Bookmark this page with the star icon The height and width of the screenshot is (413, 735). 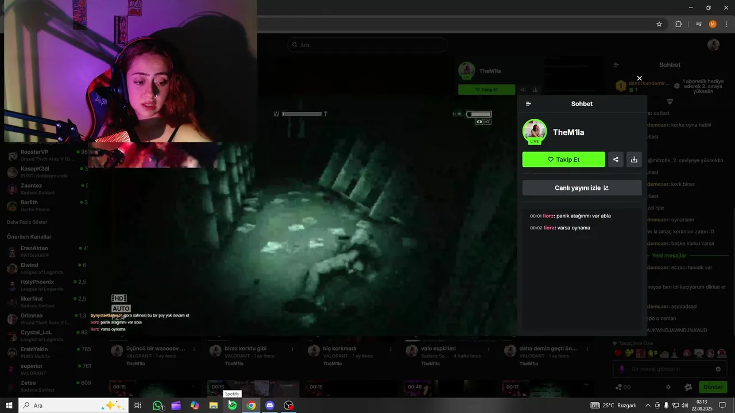(659, 24)
